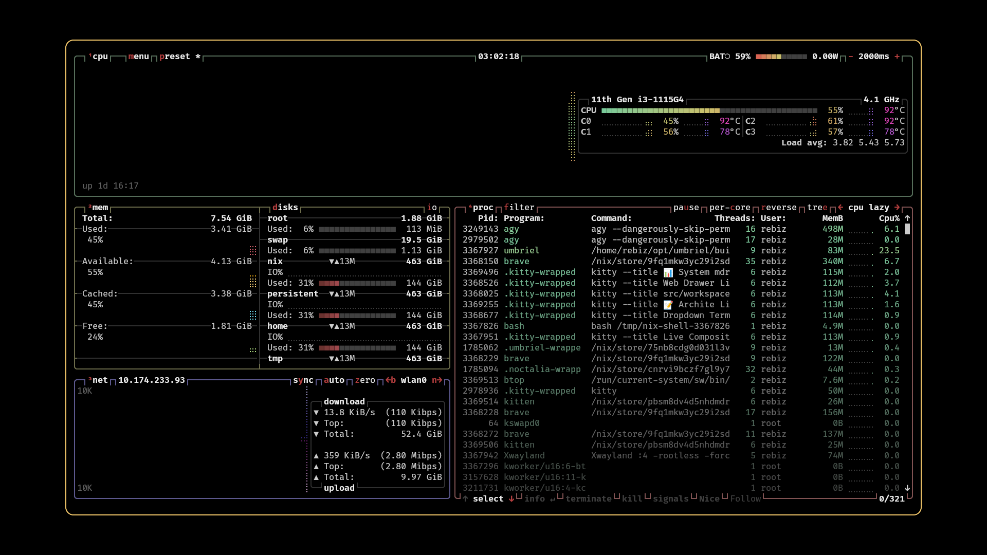Decrease update interval with minus

click(851, 57)
